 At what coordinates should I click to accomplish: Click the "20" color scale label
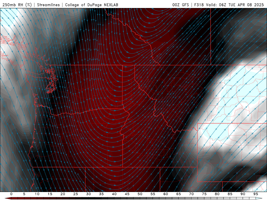[63, 194]
